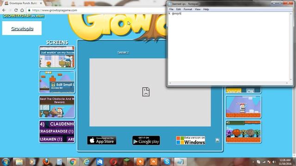Viewport: 296px width, 166px height.
Task: Open the calculator-like taskbar icon
Action: [x=59, y=162]
